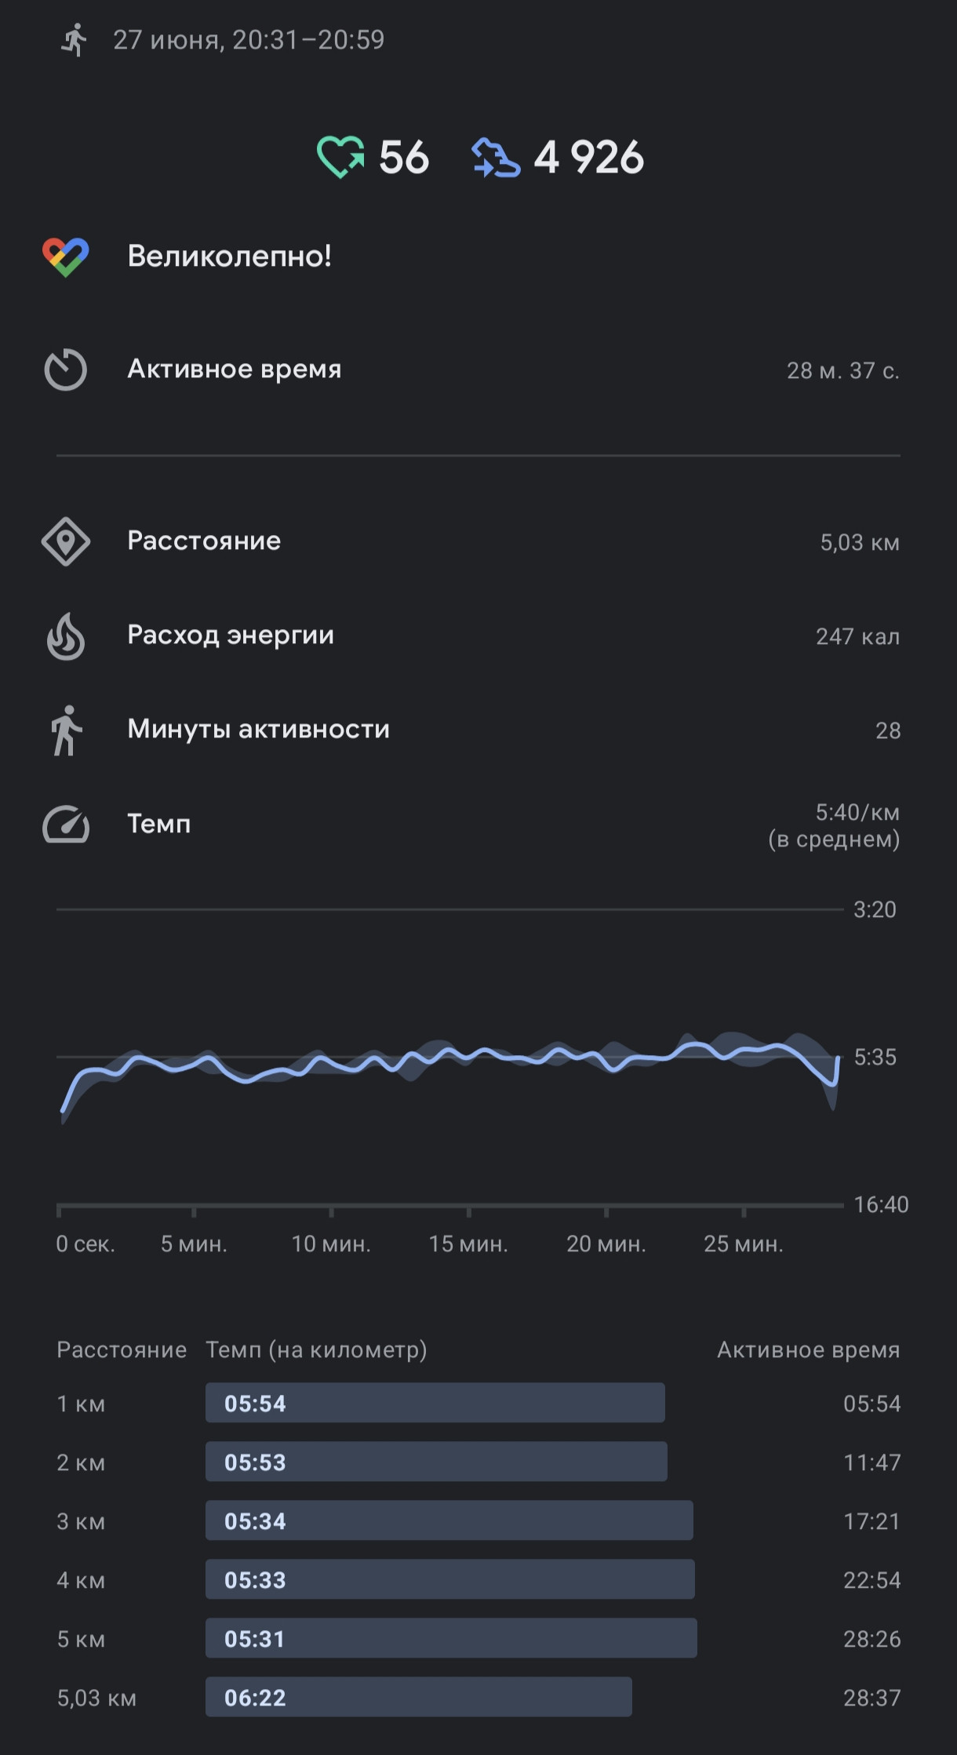Tap the 3 км pace bar 05:34
Viewport: 957px width, 1755px height.
449,1520
